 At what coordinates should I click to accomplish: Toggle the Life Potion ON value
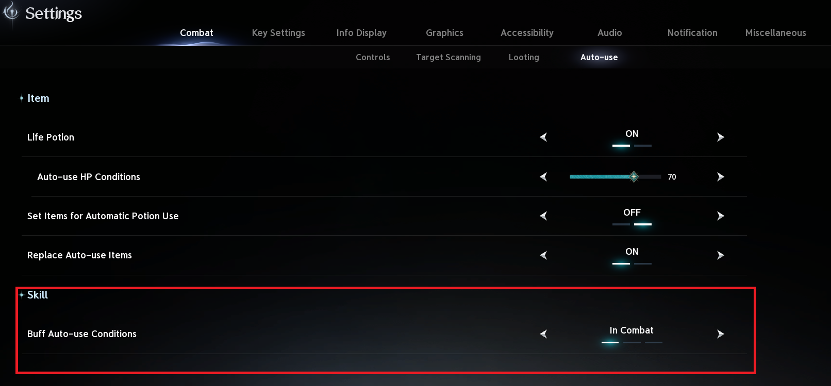click(x=632, y=134)
